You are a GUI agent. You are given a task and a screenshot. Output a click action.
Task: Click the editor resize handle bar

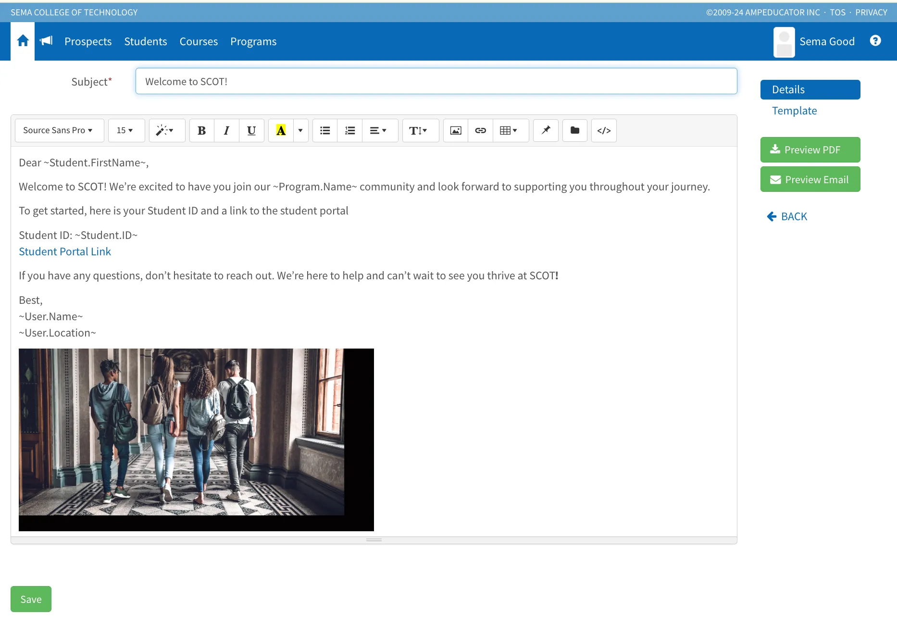374,540
